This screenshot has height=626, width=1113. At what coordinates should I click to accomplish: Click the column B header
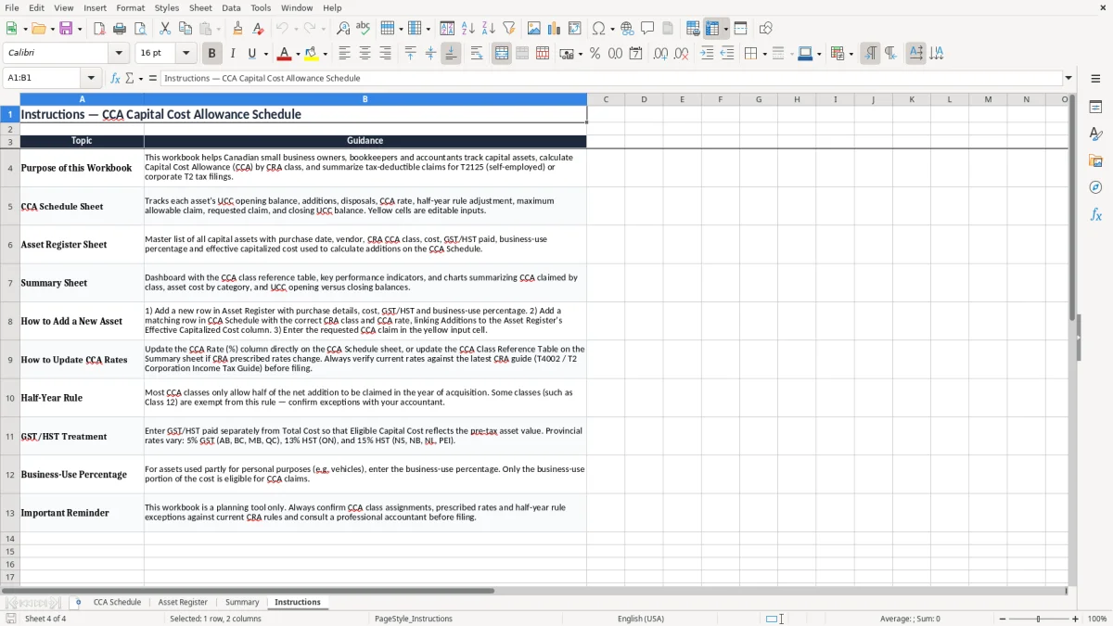point(365,99)
